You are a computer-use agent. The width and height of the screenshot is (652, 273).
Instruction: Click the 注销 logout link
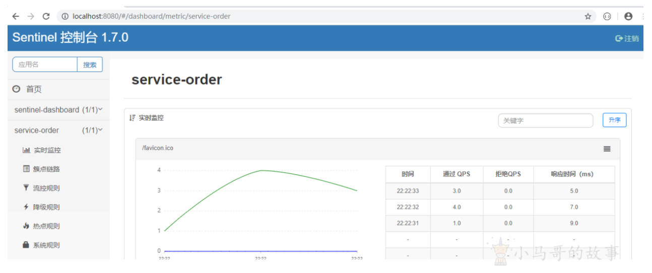tap(627, 38)
